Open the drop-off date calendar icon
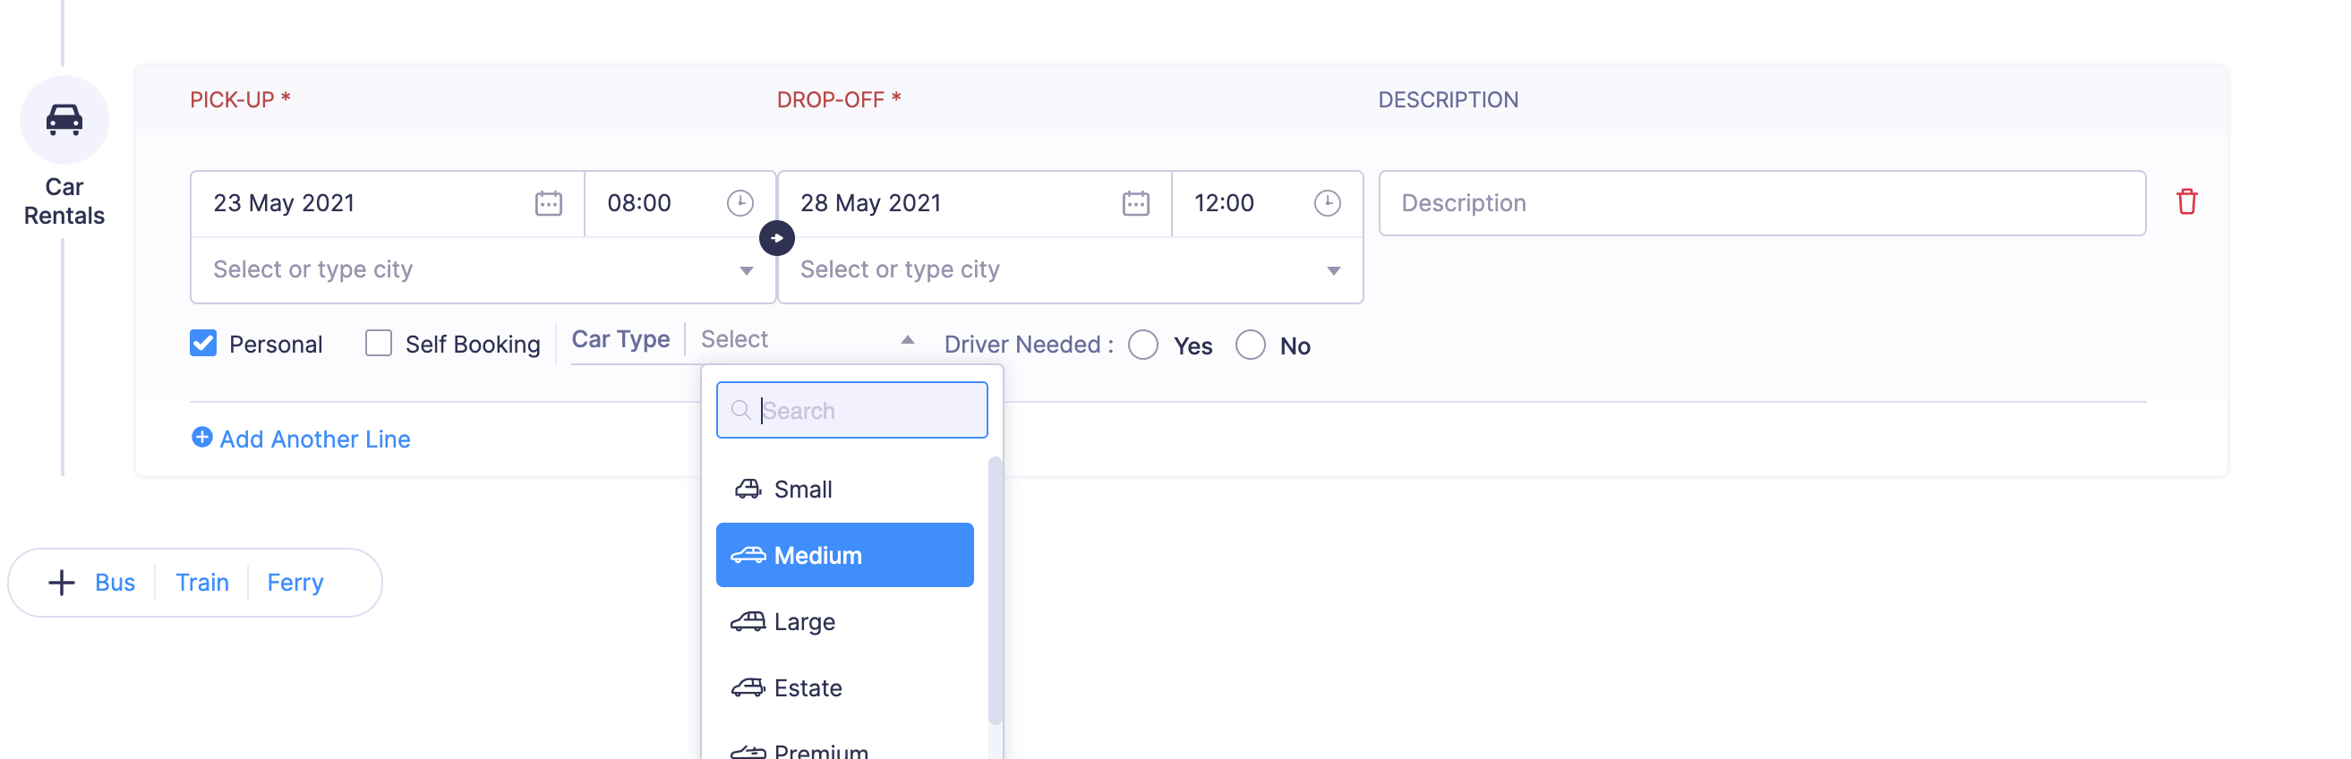Viewport: 2351px width, 759px height. (x=1134, y=202)
